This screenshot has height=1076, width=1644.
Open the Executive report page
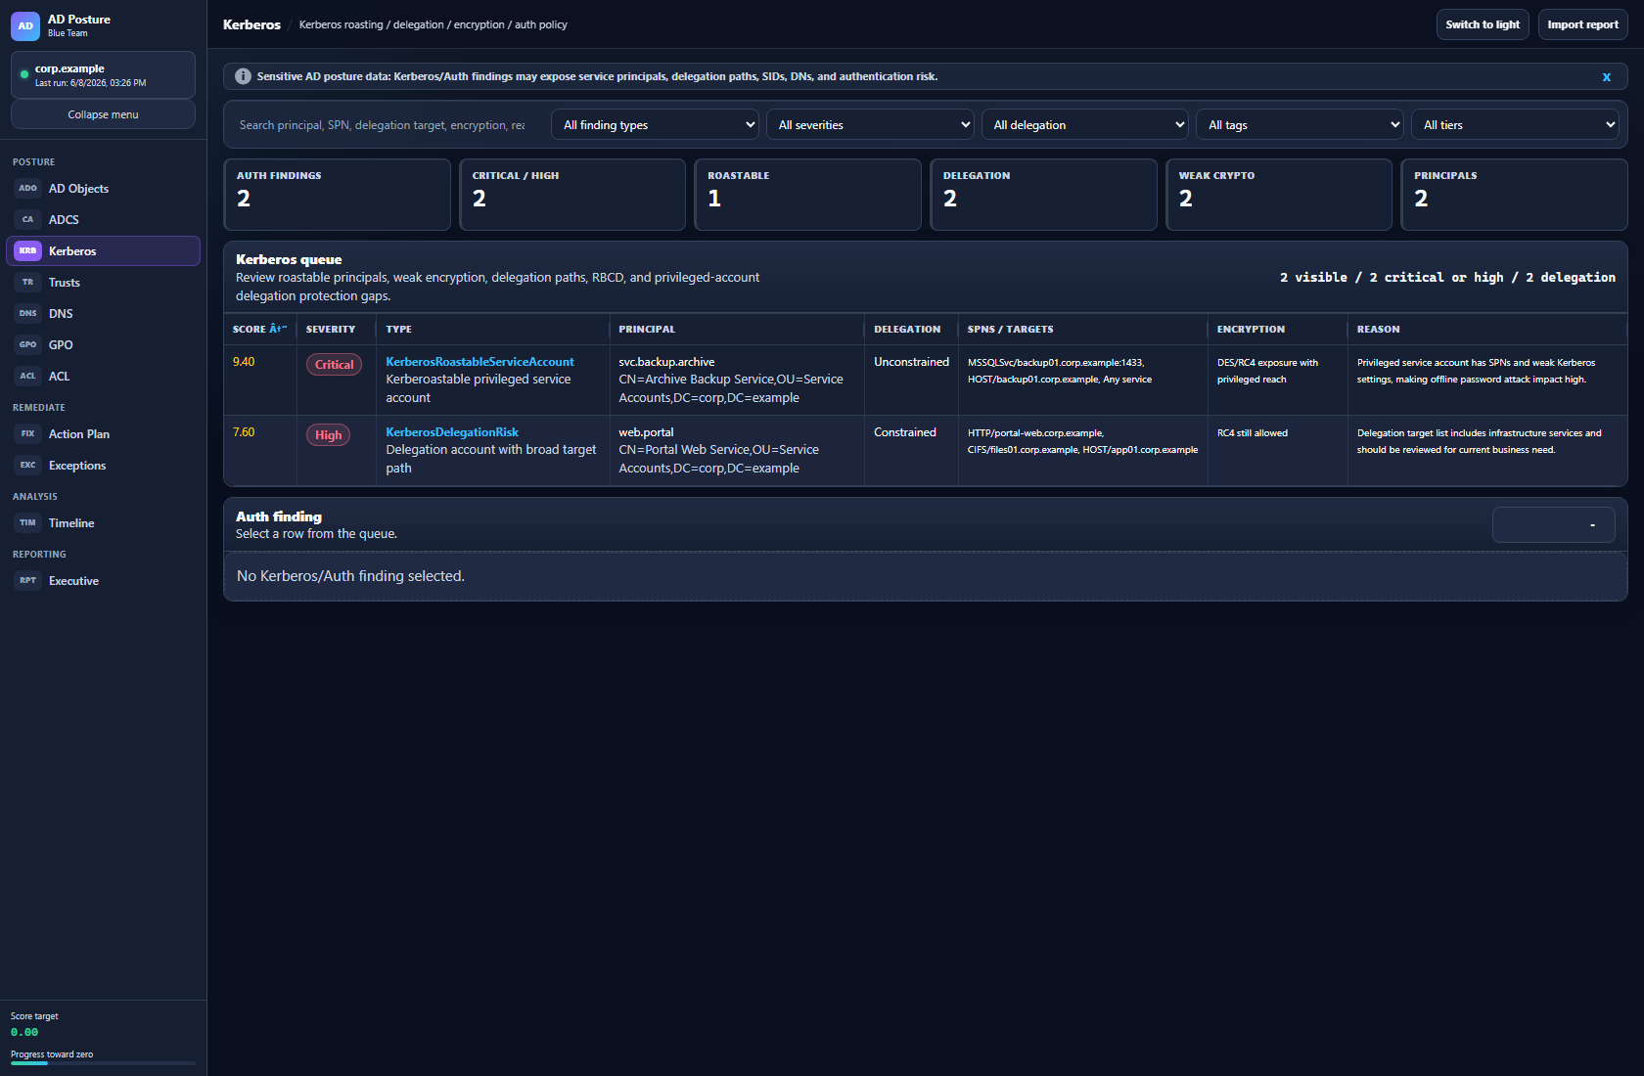103,581
